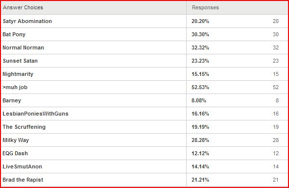The image size is (289, 188).
Task: Click the EQG Dash answer label
Action: click(15, 153)
